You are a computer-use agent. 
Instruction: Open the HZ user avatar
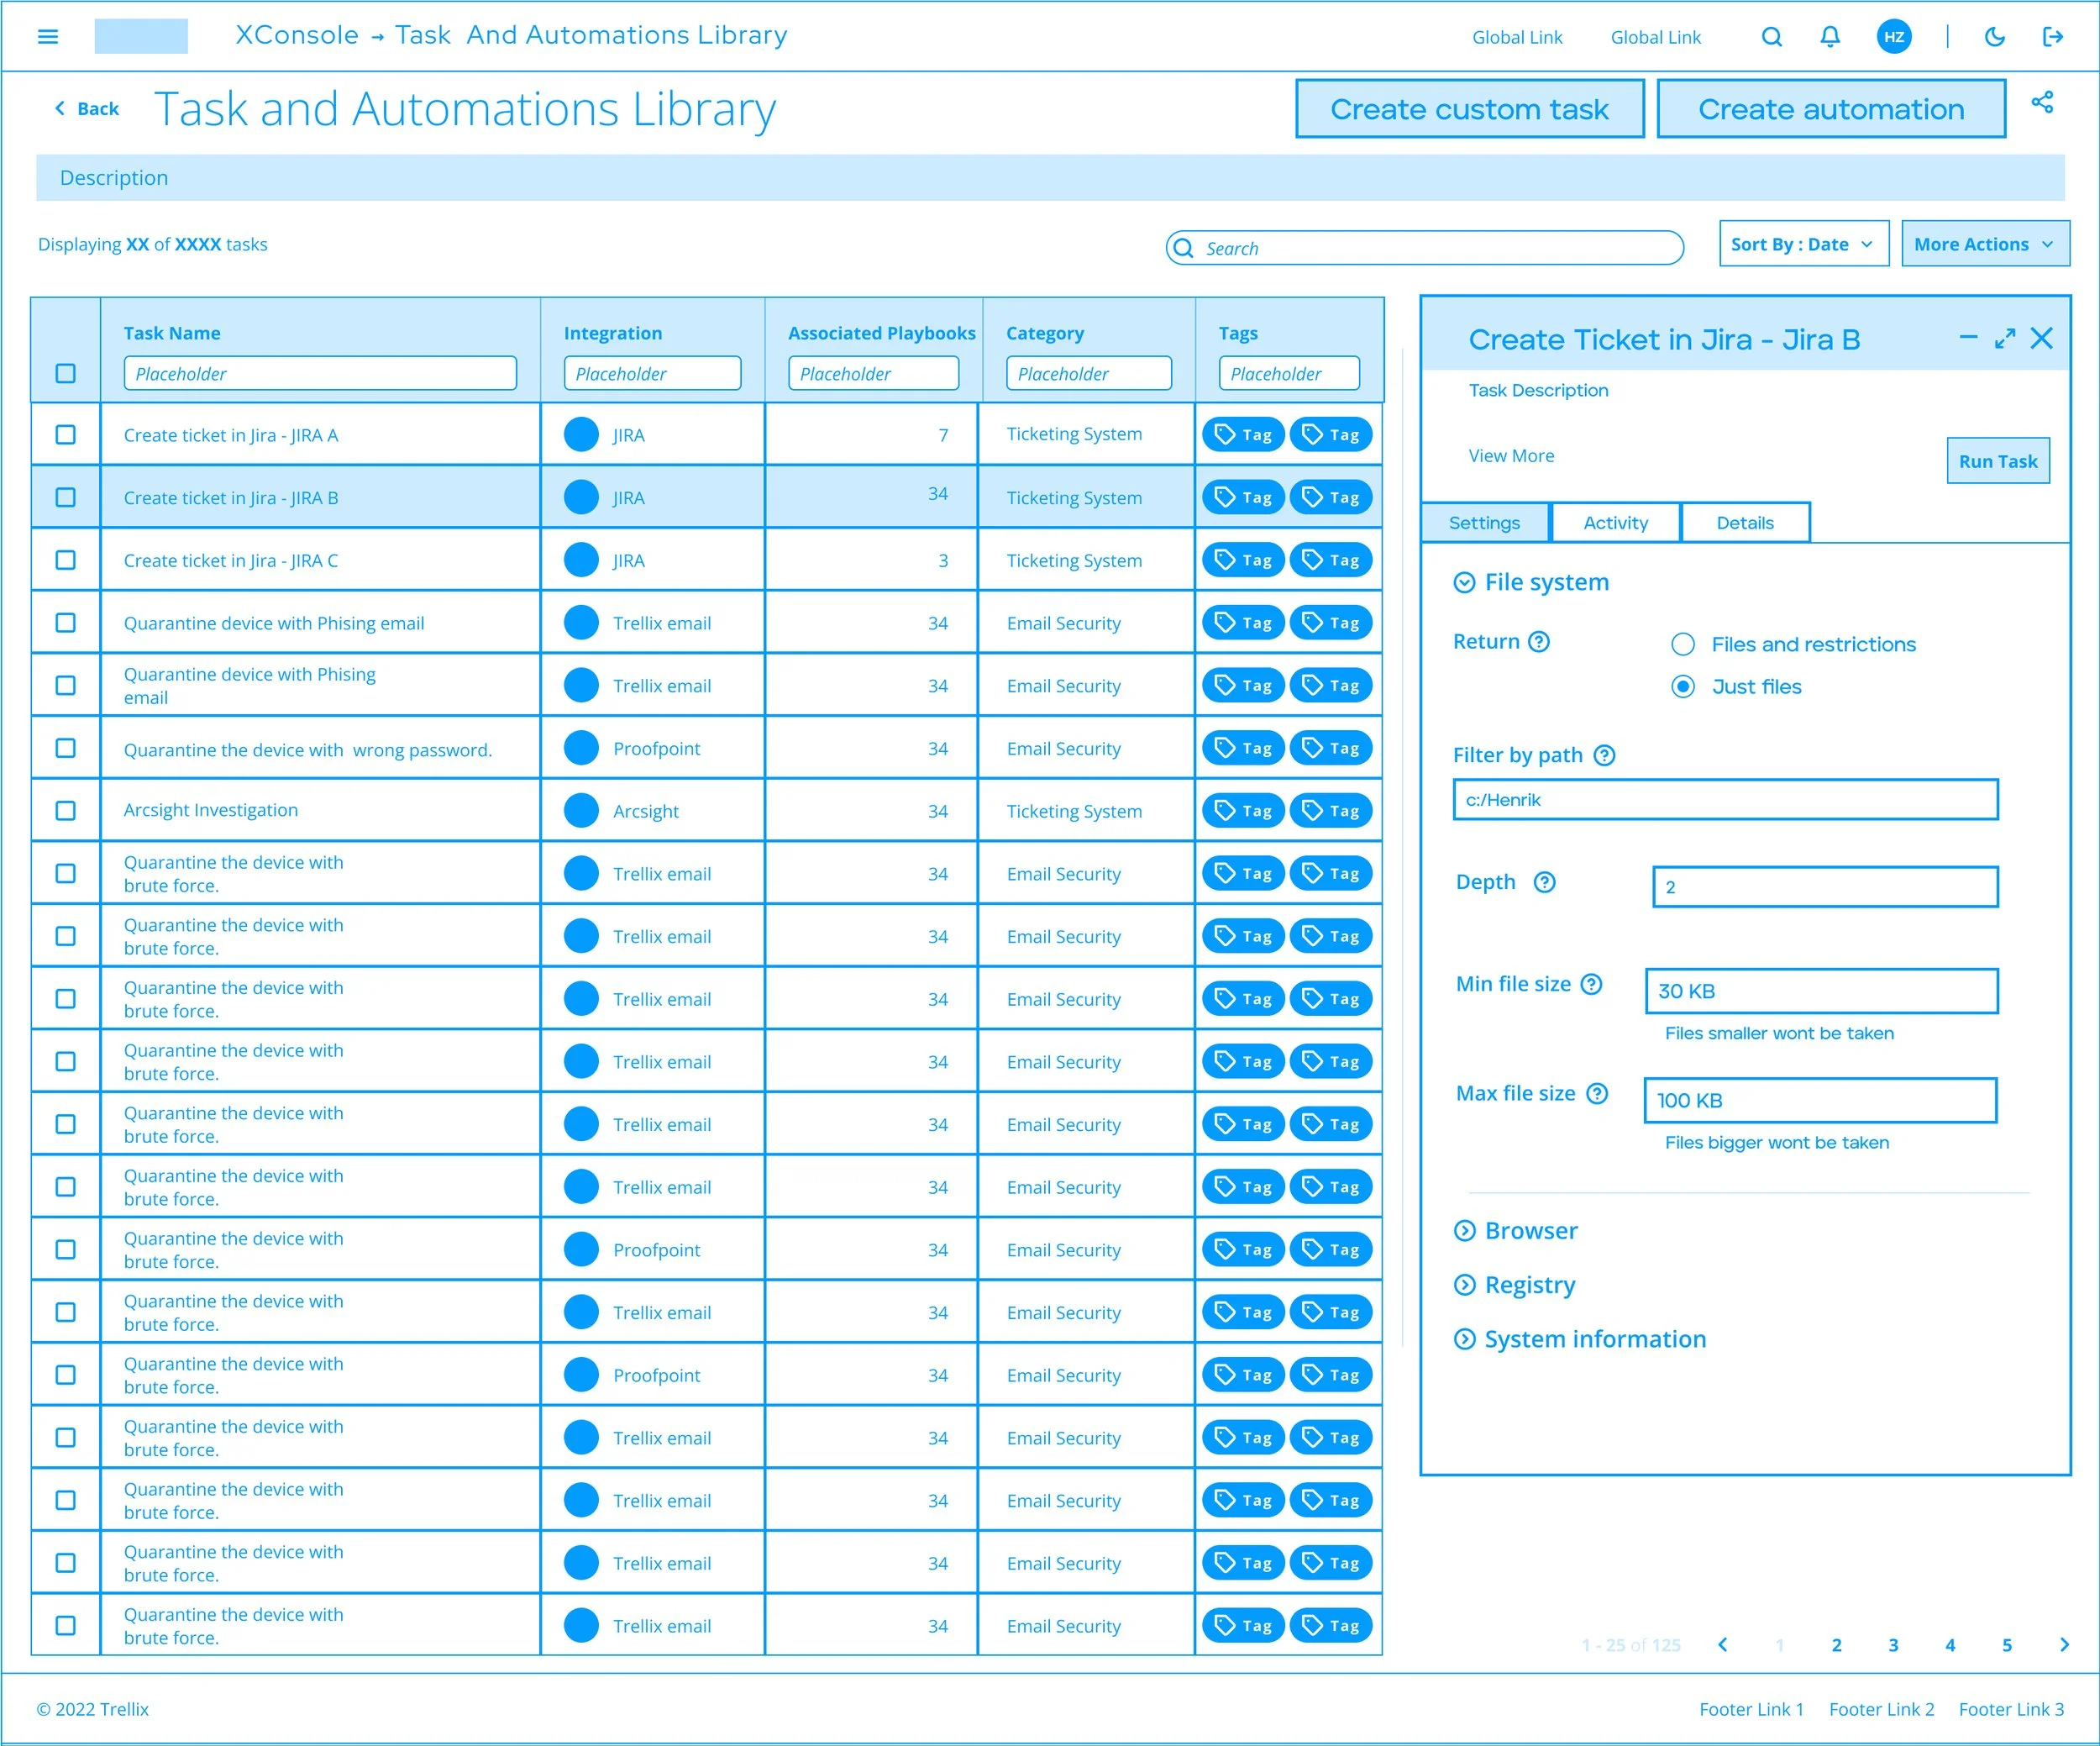click(1894, 37)
